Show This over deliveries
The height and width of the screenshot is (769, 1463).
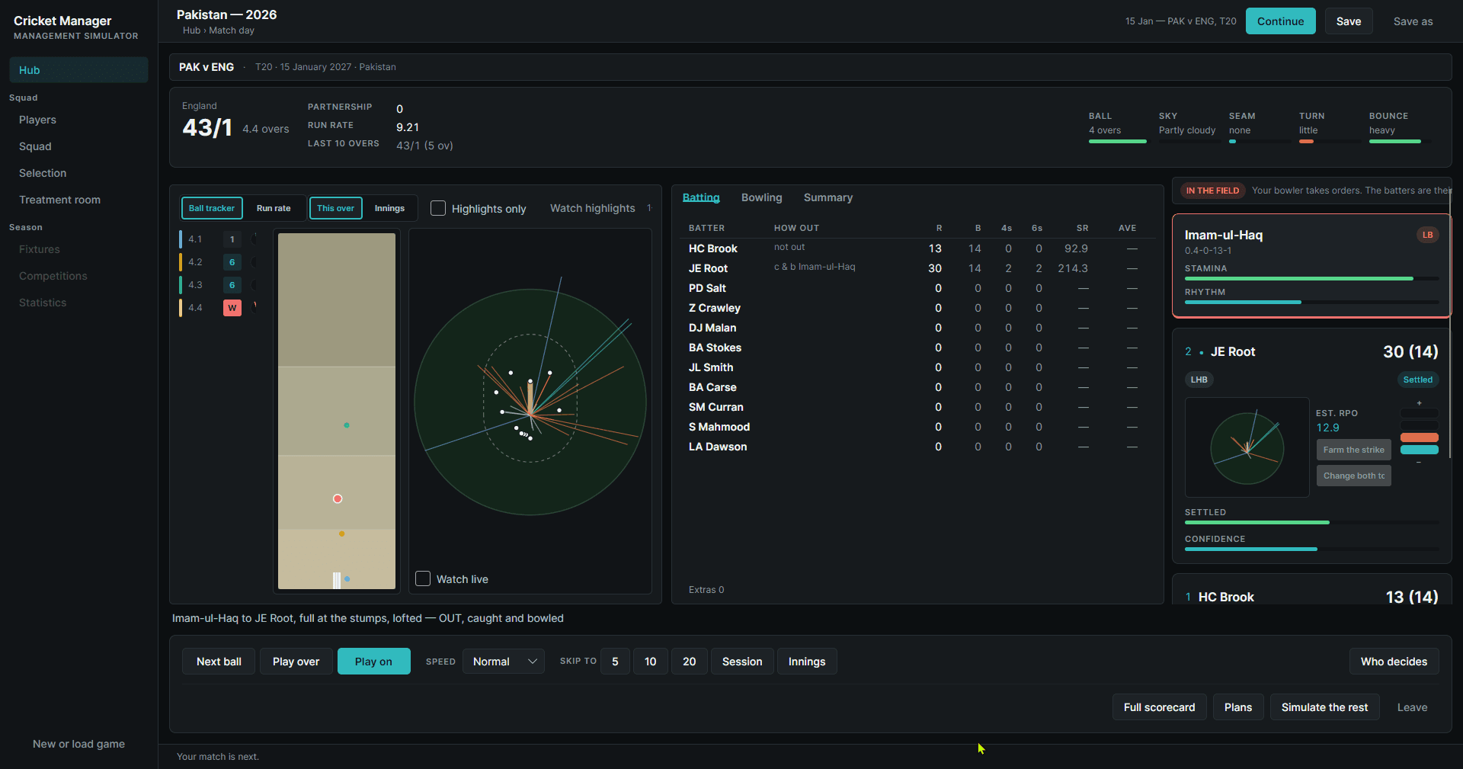click(x=335, y=208)
